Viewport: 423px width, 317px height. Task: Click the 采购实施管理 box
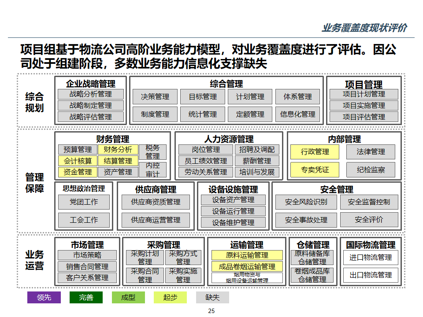(x=183, y=275)
